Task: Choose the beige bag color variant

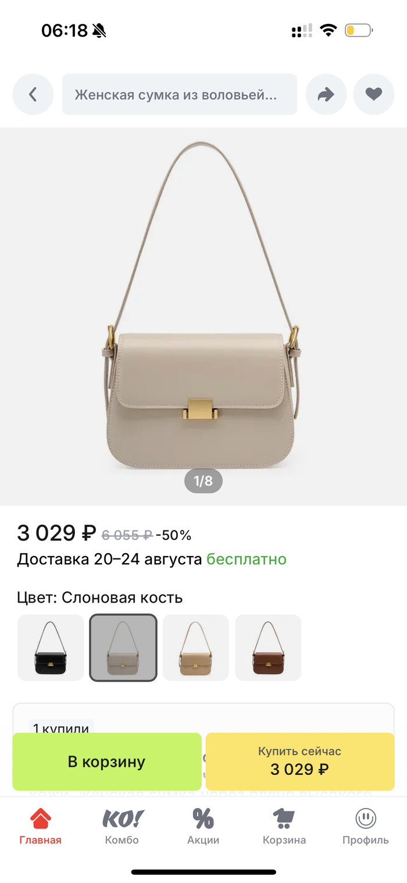Action: tap(196, 647)
